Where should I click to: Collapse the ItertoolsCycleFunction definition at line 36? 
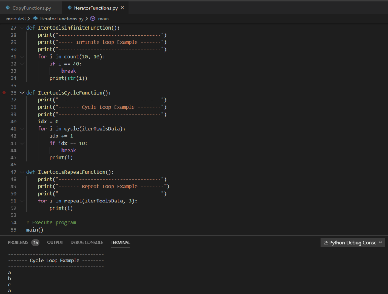22,93
